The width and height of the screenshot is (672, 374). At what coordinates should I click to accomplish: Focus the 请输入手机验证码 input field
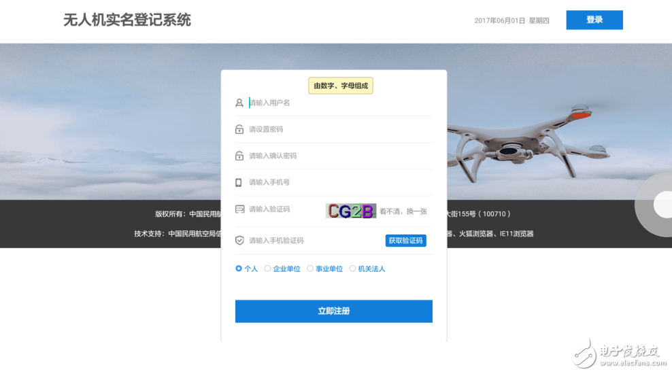pyautogui.click(x=315, y=240)
